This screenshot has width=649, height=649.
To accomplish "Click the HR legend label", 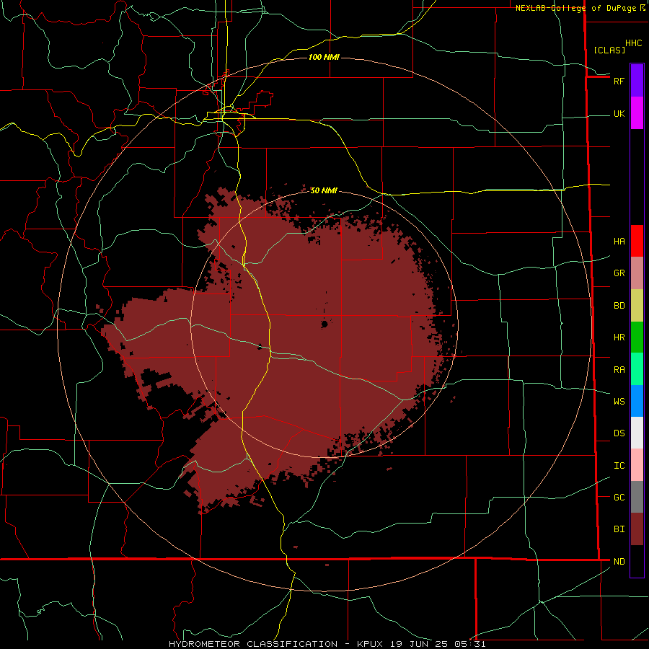I will (x=619, y=337).
